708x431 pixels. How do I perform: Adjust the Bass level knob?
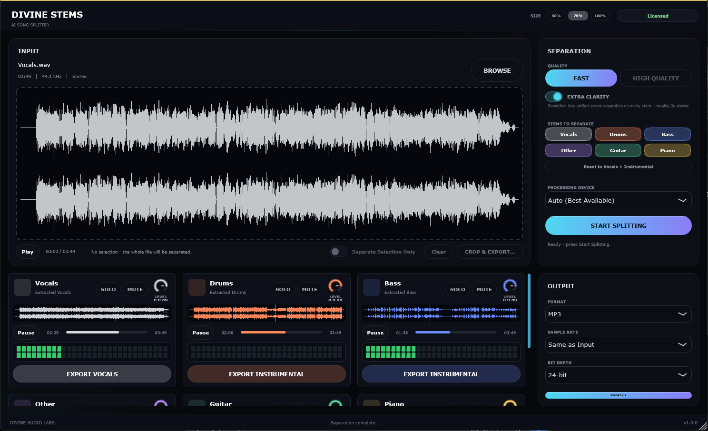510,286
